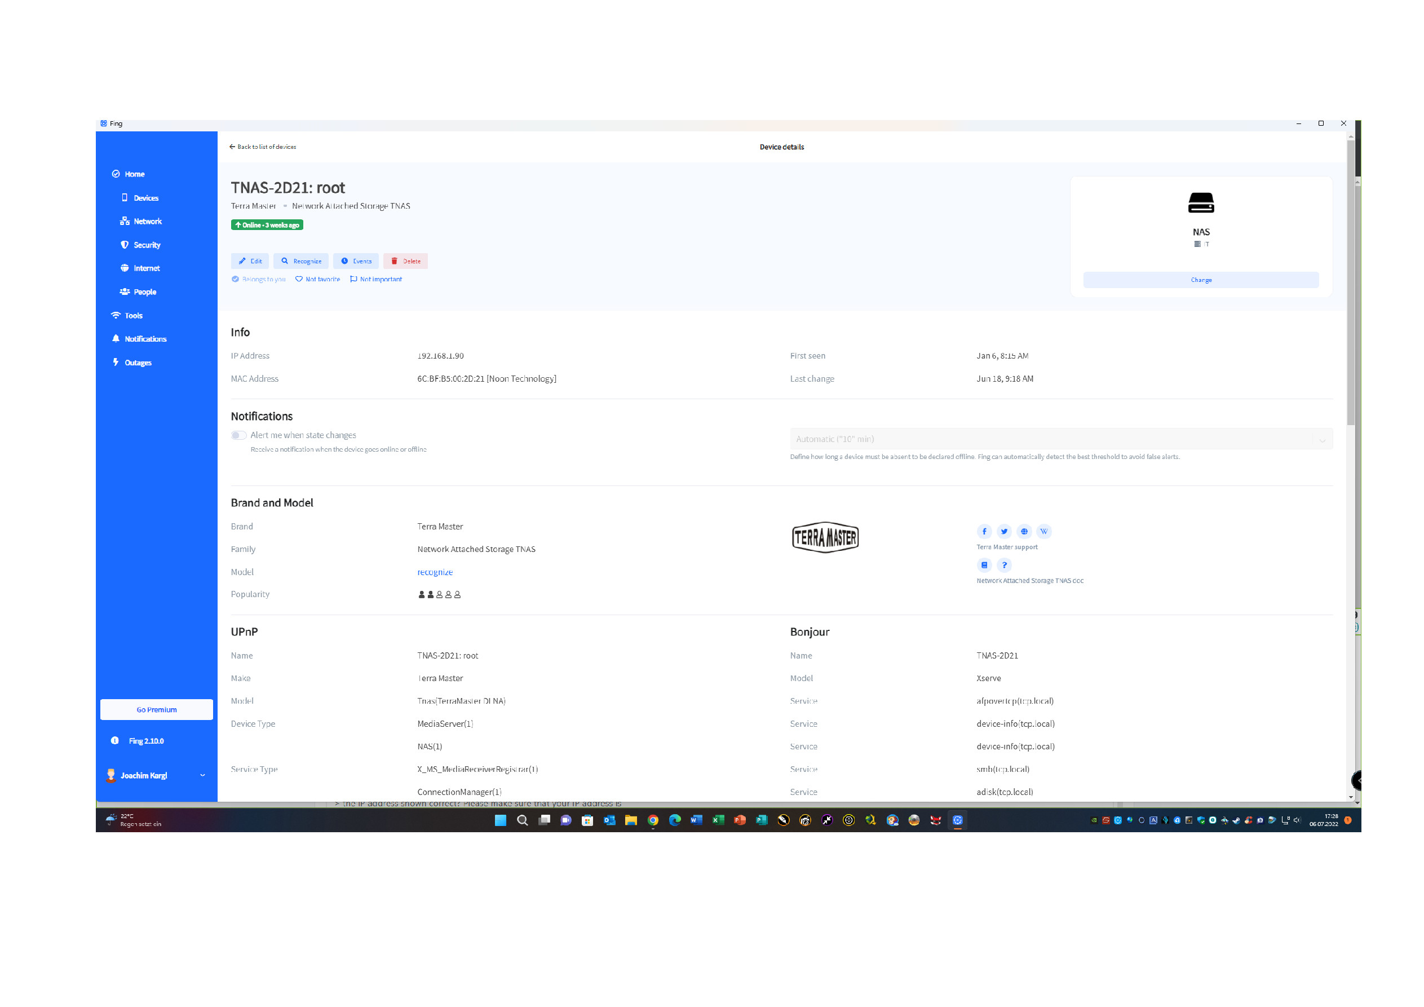Click the NAS device type icon
The image size is (1424, 1007).
tap(1201, 203)
